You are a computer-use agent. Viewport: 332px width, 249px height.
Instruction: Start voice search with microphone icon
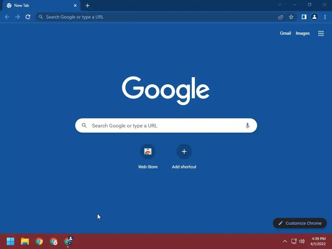point(247,125)
